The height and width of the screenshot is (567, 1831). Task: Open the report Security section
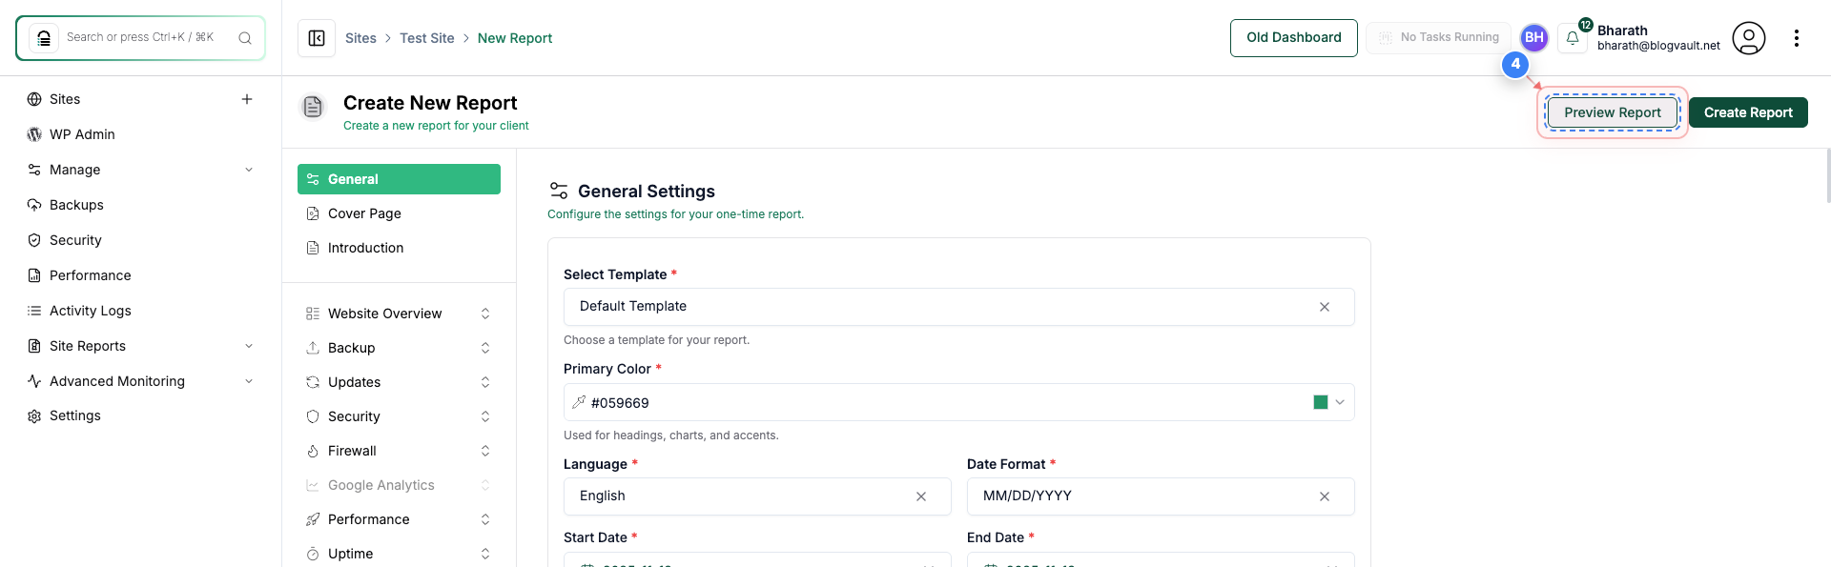(x=399, y=416)
